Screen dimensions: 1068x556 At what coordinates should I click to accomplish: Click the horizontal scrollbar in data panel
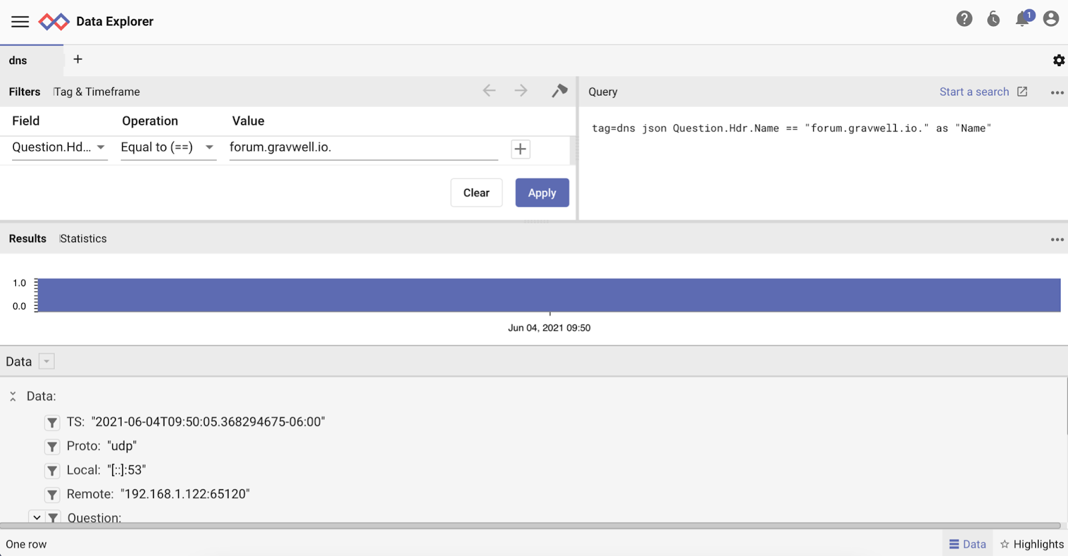point(531,526)
